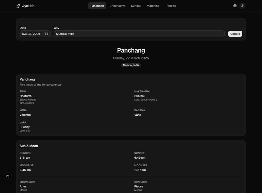
Task: Click the Sun & Moon card heading
Action: pyautogui.click(x=29, y=146)
